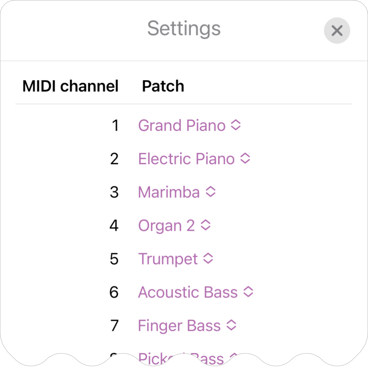Click the MIDI channel column header

point(71,86)
